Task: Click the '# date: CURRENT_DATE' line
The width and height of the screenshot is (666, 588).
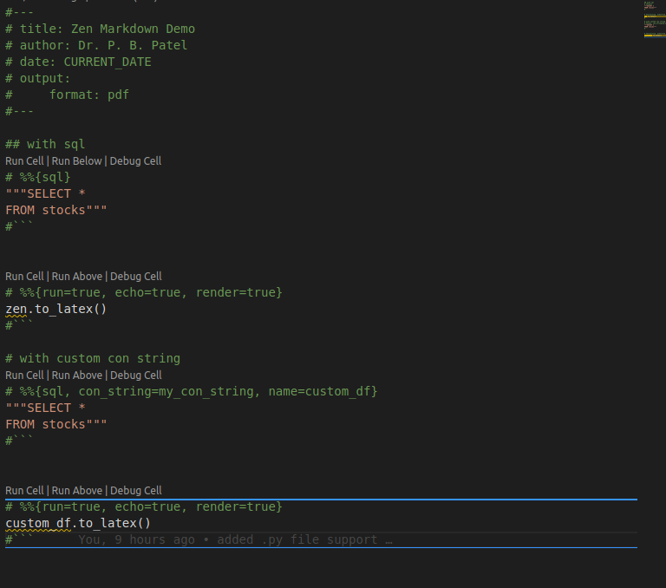Action: [78, 62]
